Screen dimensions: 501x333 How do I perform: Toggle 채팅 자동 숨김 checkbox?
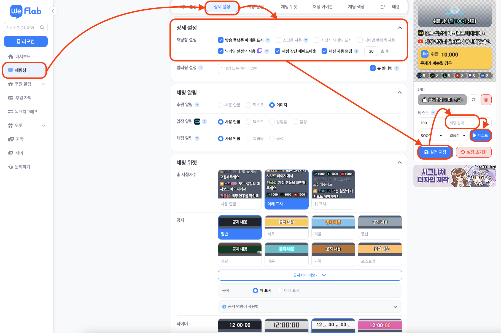coord(324,51)
